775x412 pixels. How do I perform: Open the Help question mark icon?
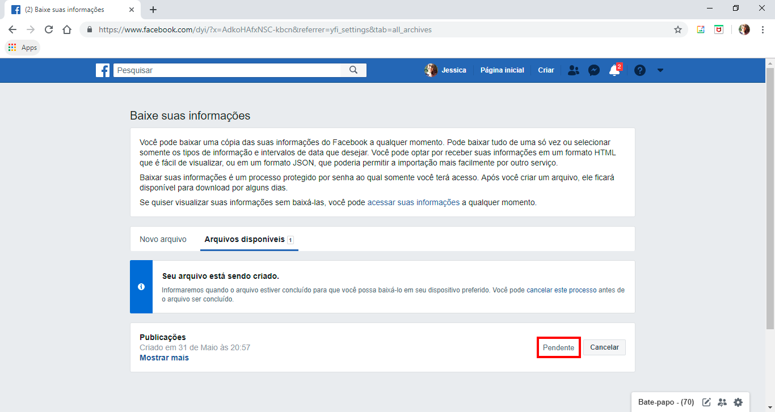[x=640, y=70]
